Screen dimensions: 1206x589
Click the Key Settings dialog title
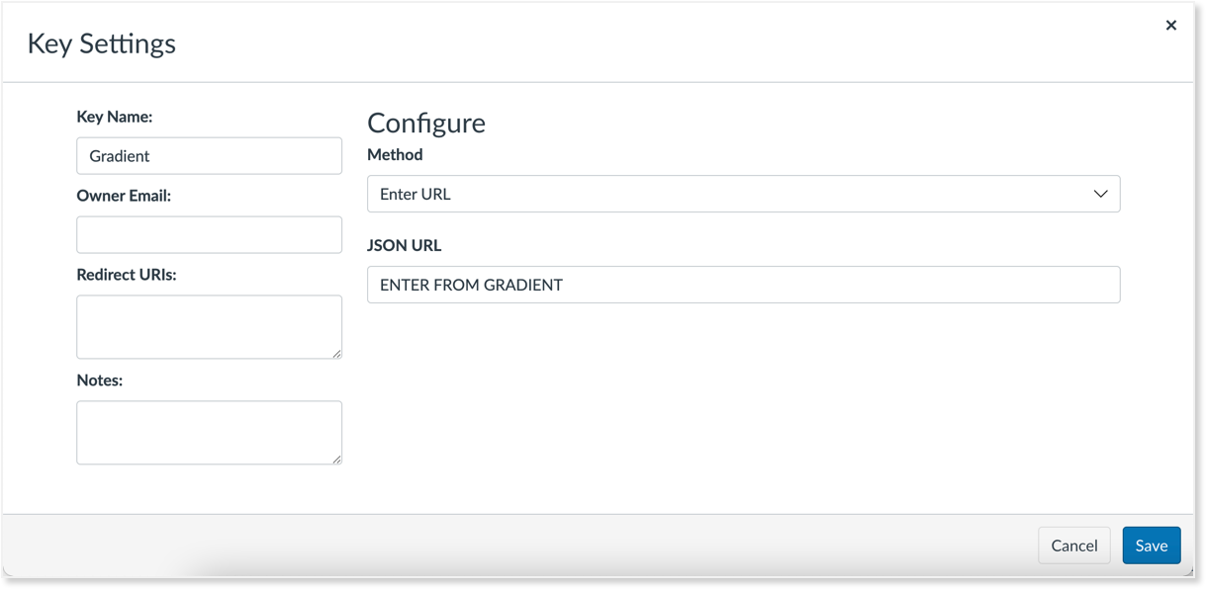point(102,43)
